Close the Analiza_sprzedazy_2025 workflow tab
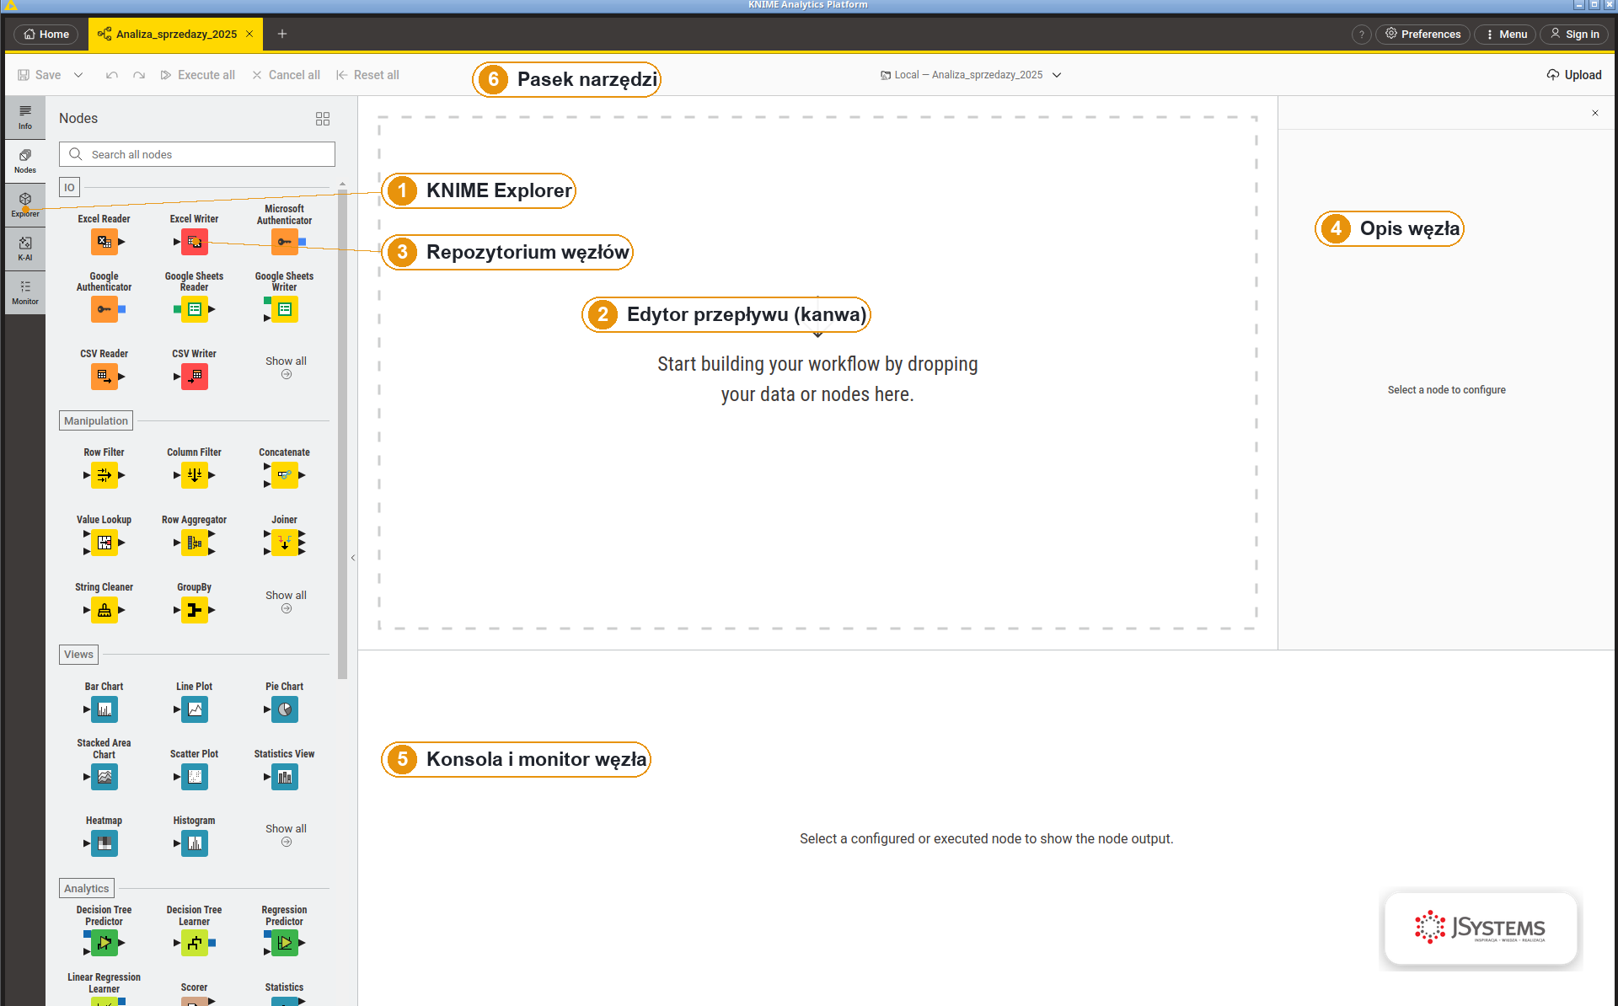This screenshot has width=1618, height=1006. tap(249, 35)
